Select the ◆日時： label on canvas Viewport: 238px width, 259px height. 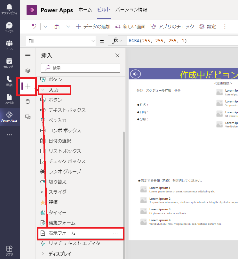pos(143,112)
